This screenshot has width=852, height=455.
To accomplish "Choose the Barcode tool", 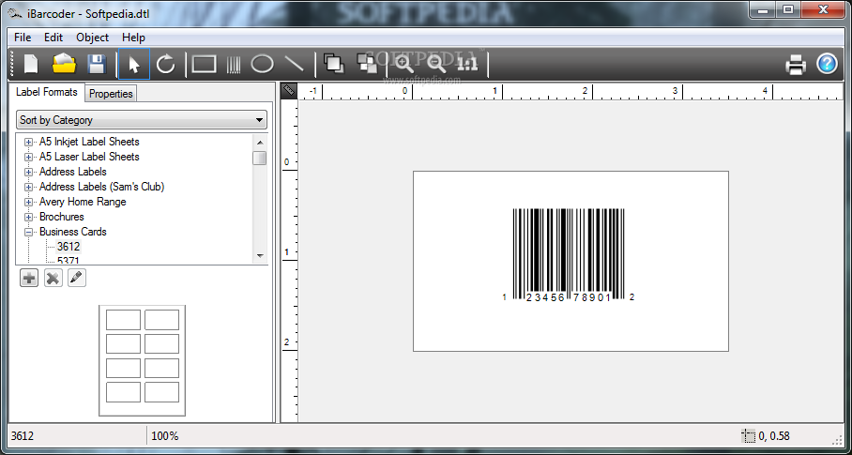I will (234, 64).
